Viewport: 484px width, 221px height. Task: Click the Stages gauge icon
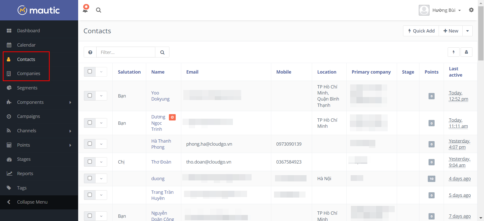coord(9,159)
